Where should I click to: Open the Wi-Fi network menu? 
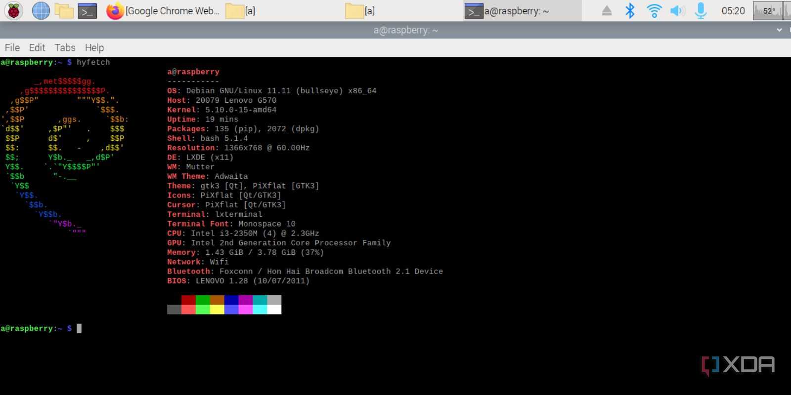coord(654,10)
